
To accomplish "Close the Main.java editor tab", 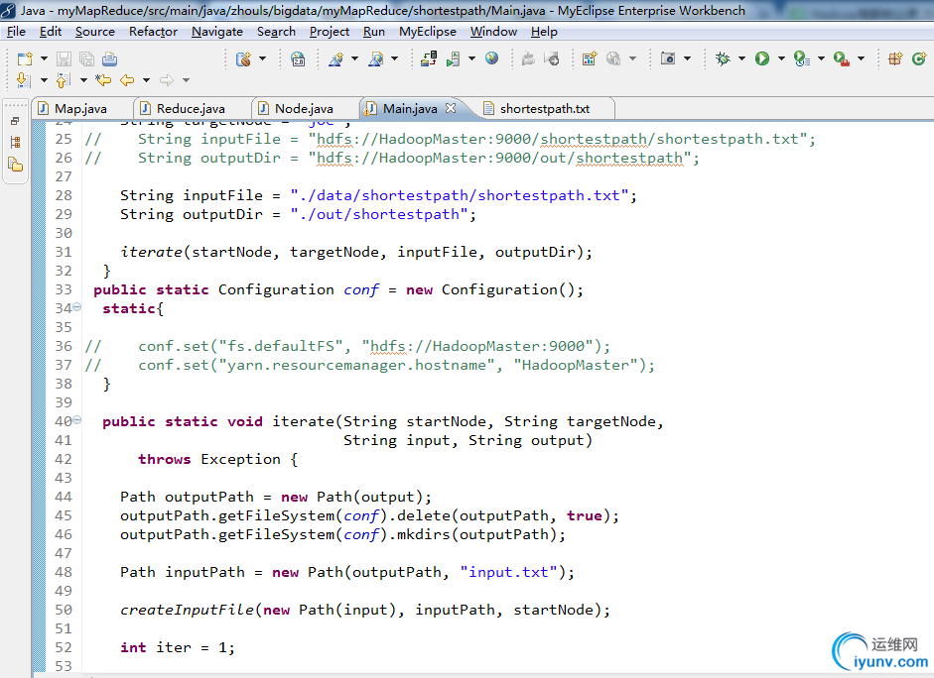I will [451, 108].
